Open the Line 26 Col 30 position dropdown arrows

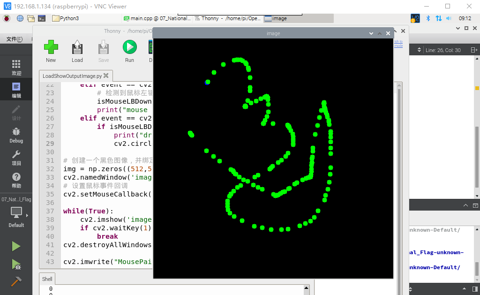pyautogui.click(x=419, y=50)
